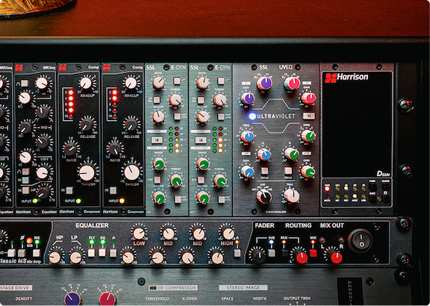
Task: Enable the FLT button in the mix strip Equalizer
Action: point(91,252)
